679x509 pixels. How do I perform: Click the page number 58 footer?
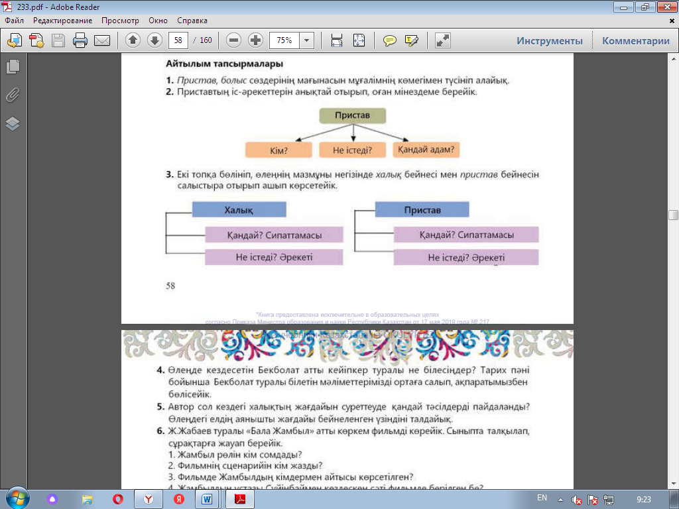[x=170, y=286]
